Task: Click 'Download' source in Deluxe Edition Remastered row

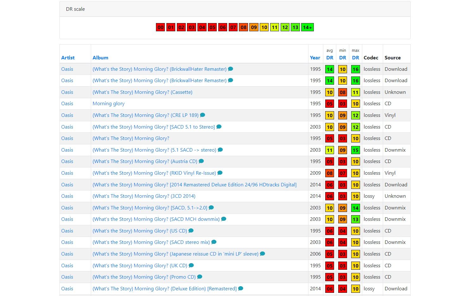Action: coord(396,288)
